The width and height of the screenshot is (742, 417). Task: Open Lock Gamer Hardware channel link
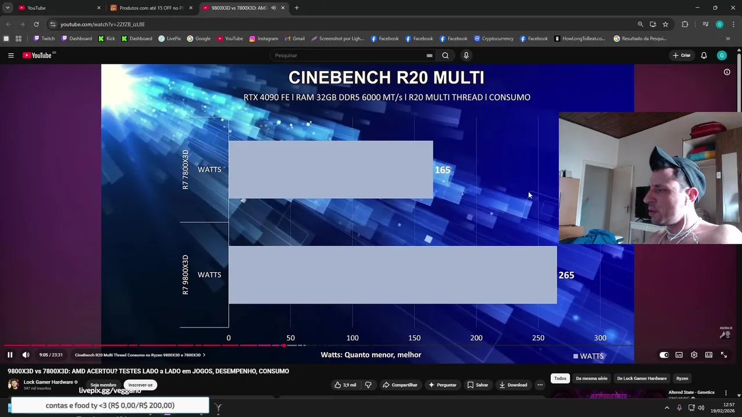[x=48, y=382]
